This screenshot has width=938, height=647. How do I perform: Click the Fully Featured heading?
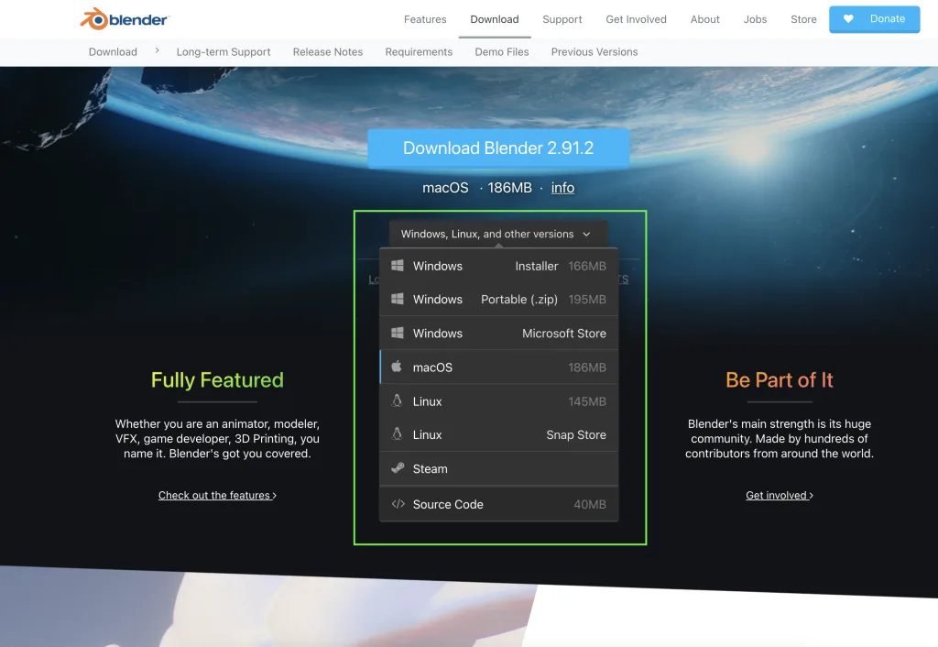tap(217, 380)
